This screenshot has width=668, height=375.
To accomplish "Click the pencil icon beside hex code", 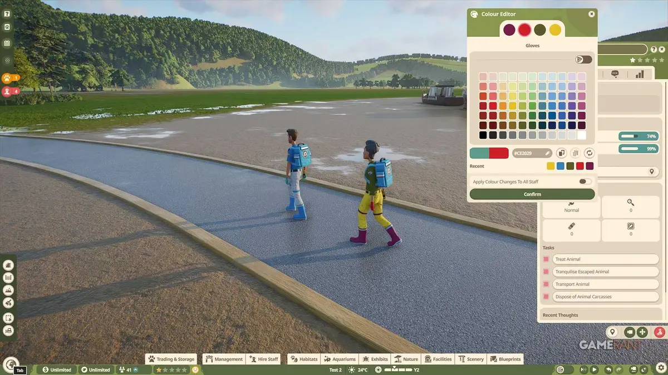I will (547, 153).
